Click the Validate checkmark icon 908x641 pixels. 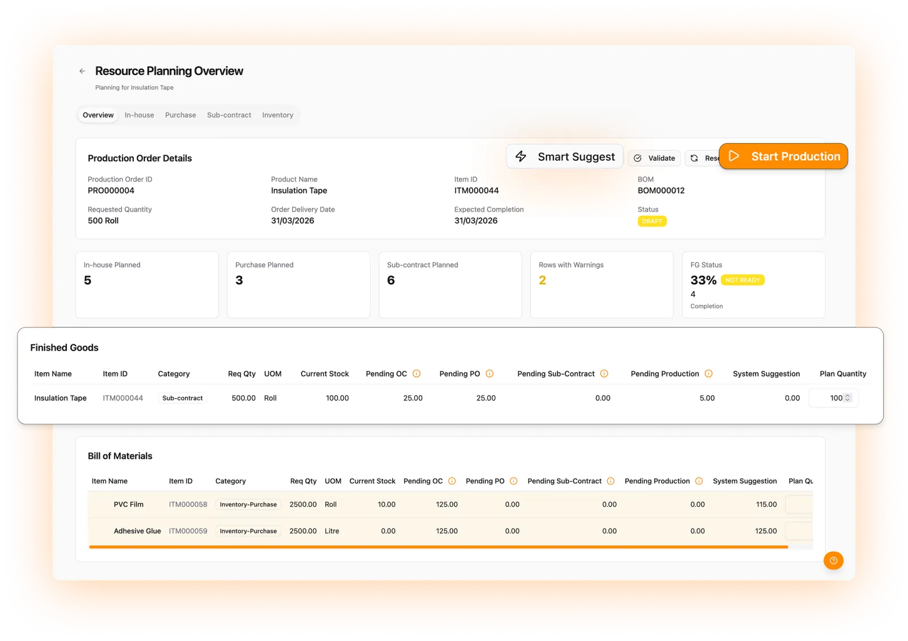pos(638,158)
